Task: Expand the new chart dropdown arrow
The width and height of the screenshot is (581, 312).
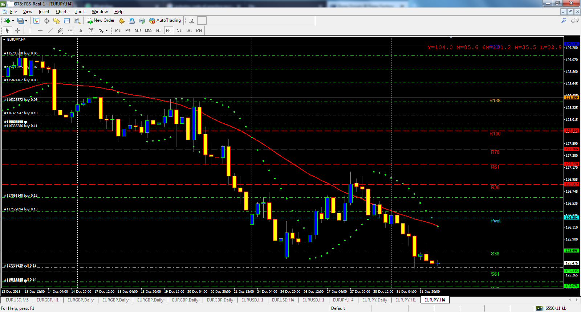Action: [x=13, y=21]
